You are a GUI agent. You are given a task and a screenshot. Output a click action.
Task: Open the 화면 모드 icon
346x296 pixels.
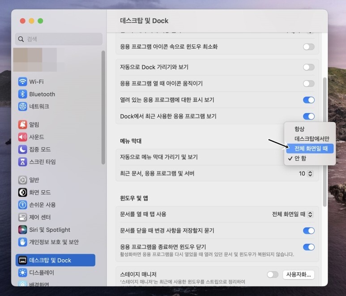(x=22, y=192)
